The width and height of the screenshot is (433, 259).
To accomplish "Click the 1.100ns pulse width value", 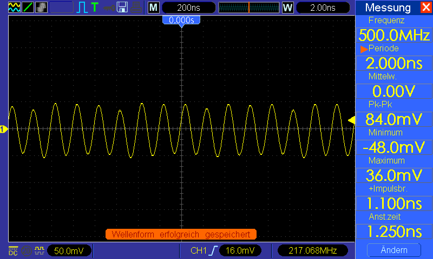I will [394, 203].
